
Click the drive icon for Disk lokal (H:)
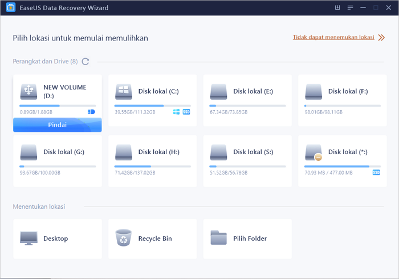click(x=124, y=152)
